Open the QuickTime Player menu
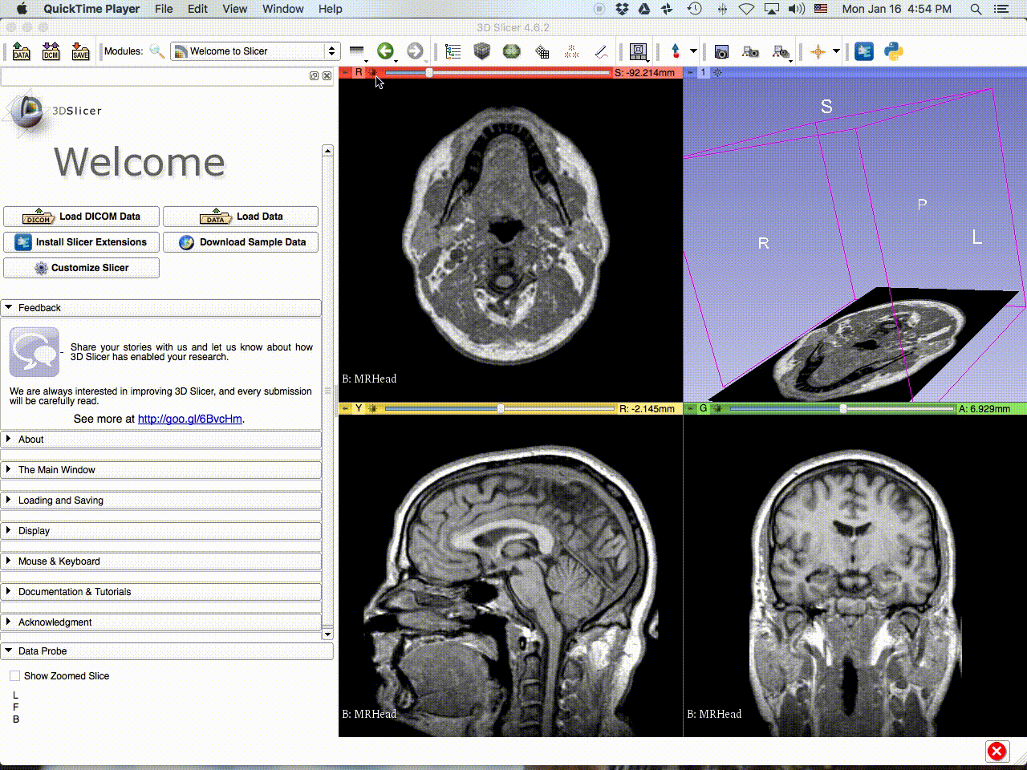Screen dimensions: 1027x770 coord(91,9)
